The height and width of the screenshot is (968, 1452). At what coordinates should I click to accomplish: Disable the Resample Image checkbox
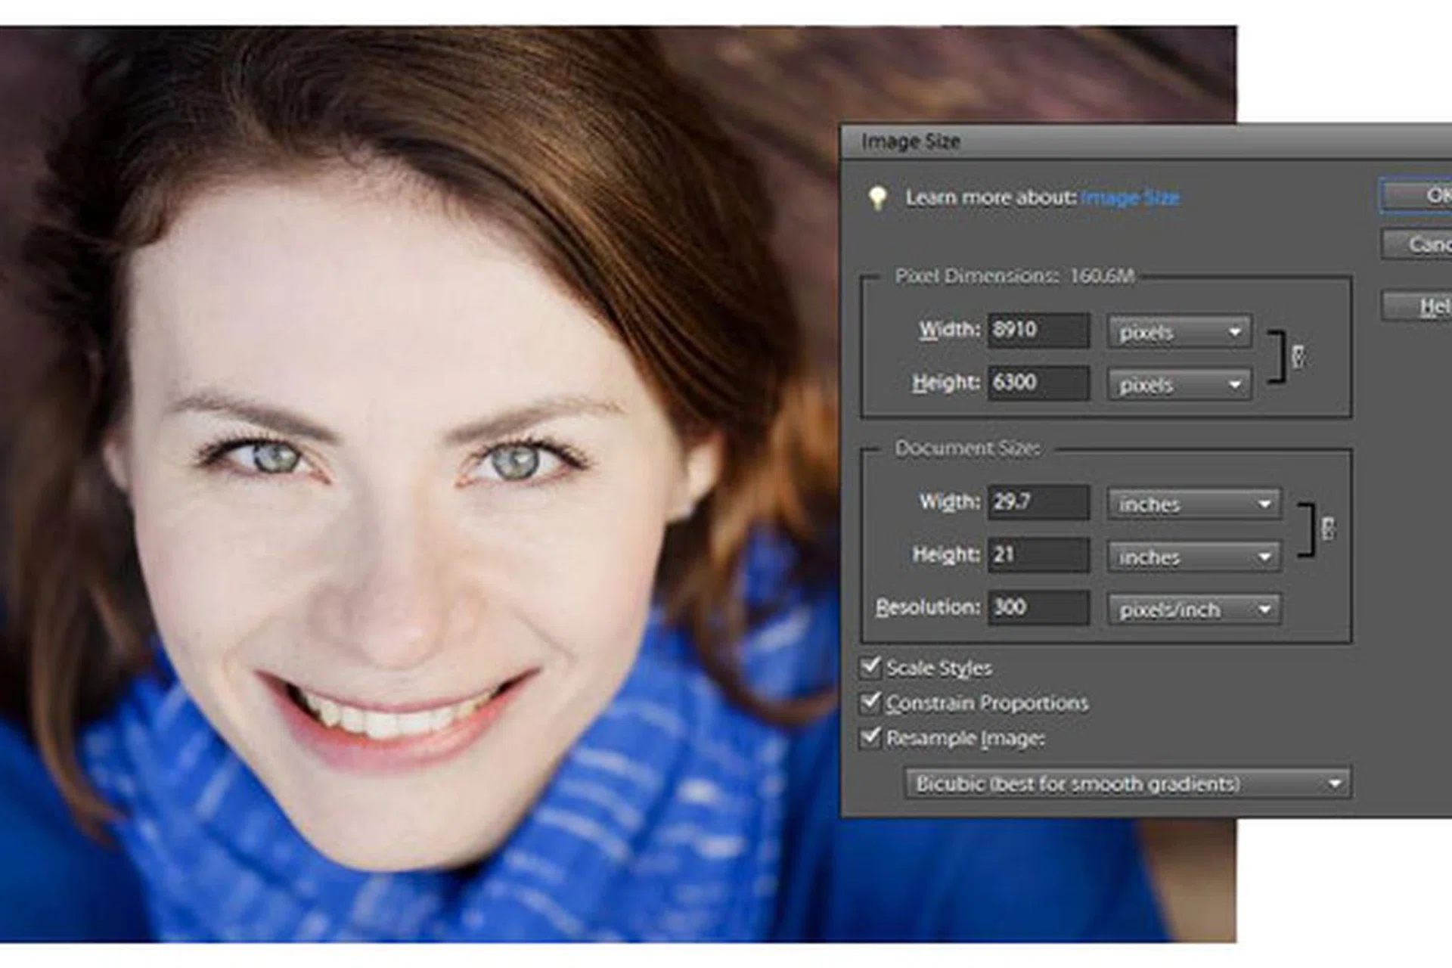(x=871, y=737)
